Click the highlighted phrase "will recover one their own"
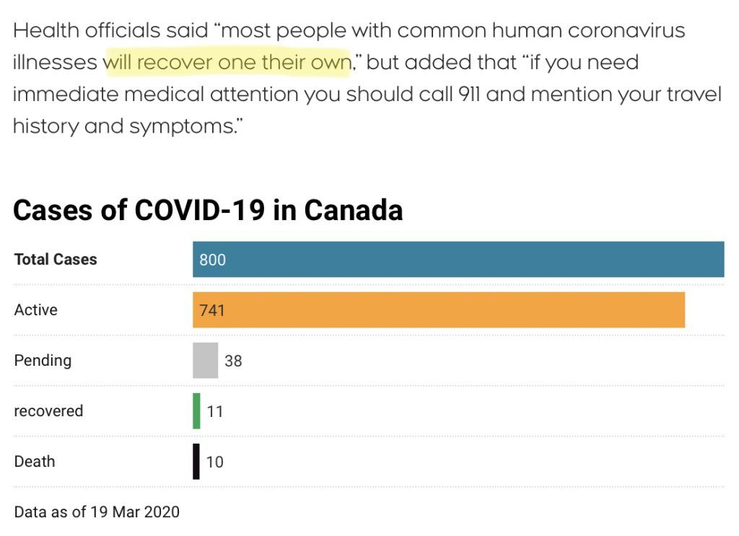Viewport: 739px width, 536px height. (x=227, y=62)
